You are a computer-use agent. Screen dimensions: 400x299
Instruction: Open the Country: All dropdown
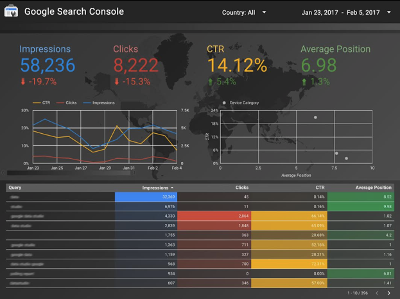pyautogui.click(x=244, y=12)
